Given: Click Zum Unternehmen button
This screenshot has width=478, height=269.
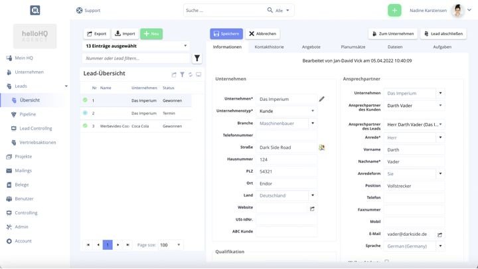Looking at the screenshot, I should 393,34.
